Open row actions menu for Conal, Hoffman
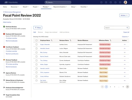Screen dimensions: 132x100 point(125,76)
